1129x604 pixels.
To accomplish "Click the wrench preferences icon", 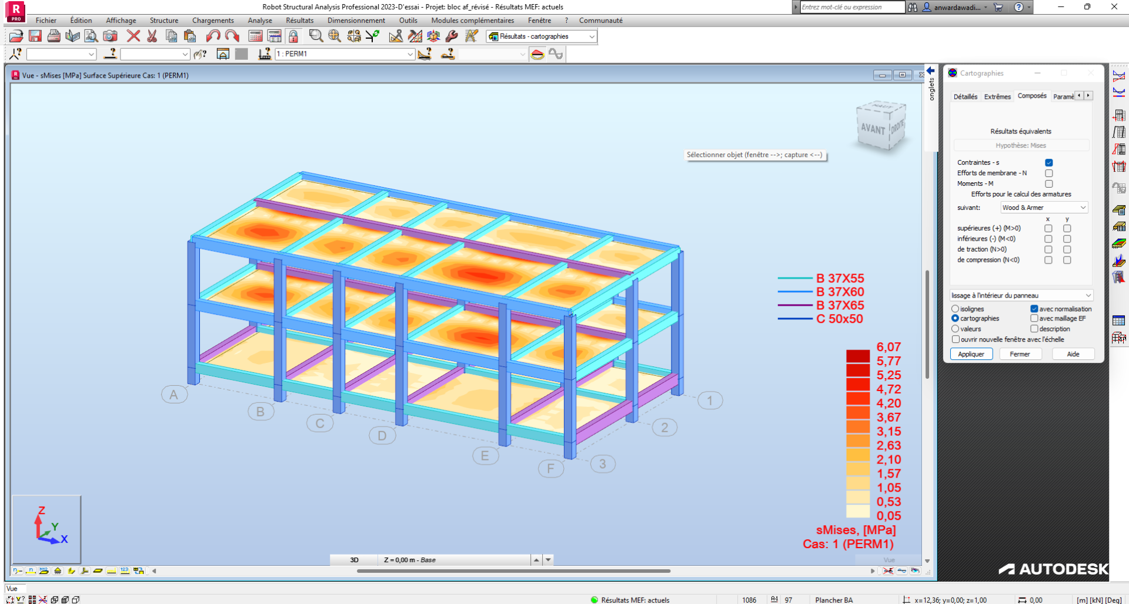I will (452, 36).
